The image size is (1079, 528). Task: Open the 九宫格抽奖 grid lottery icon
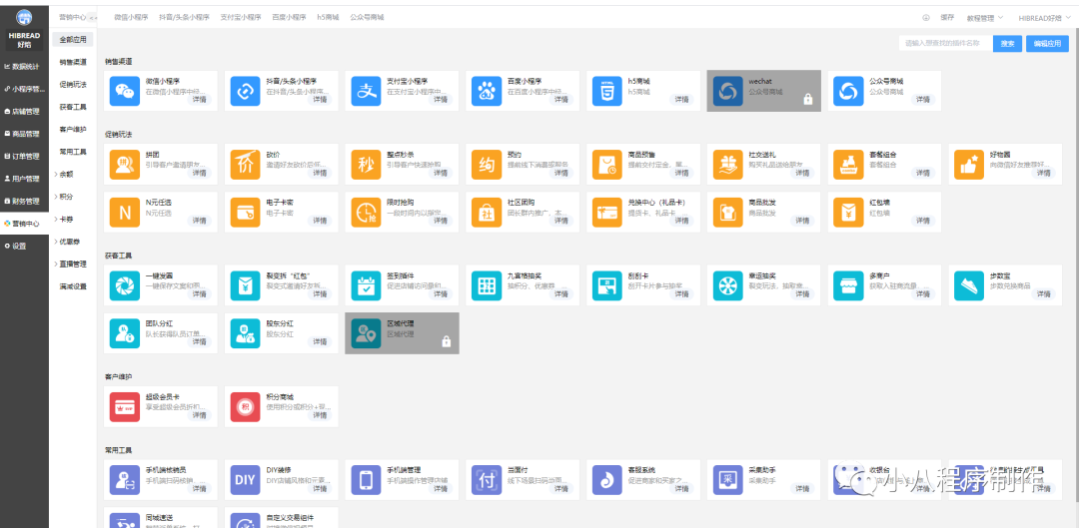[487, 285]
